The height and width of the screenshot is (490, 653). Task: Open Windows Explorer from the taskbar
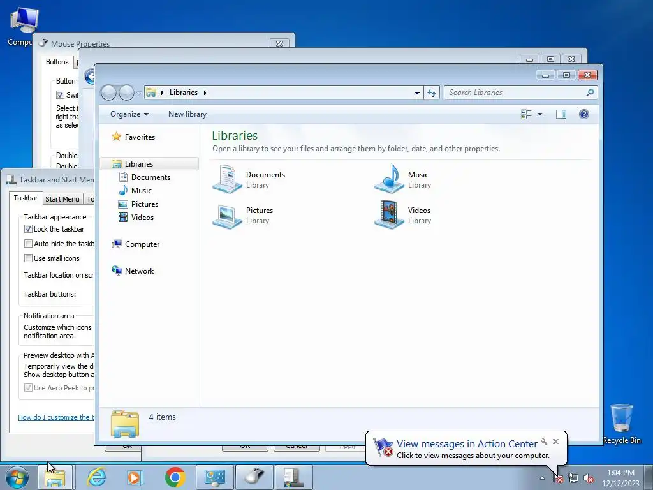point(55,477)
